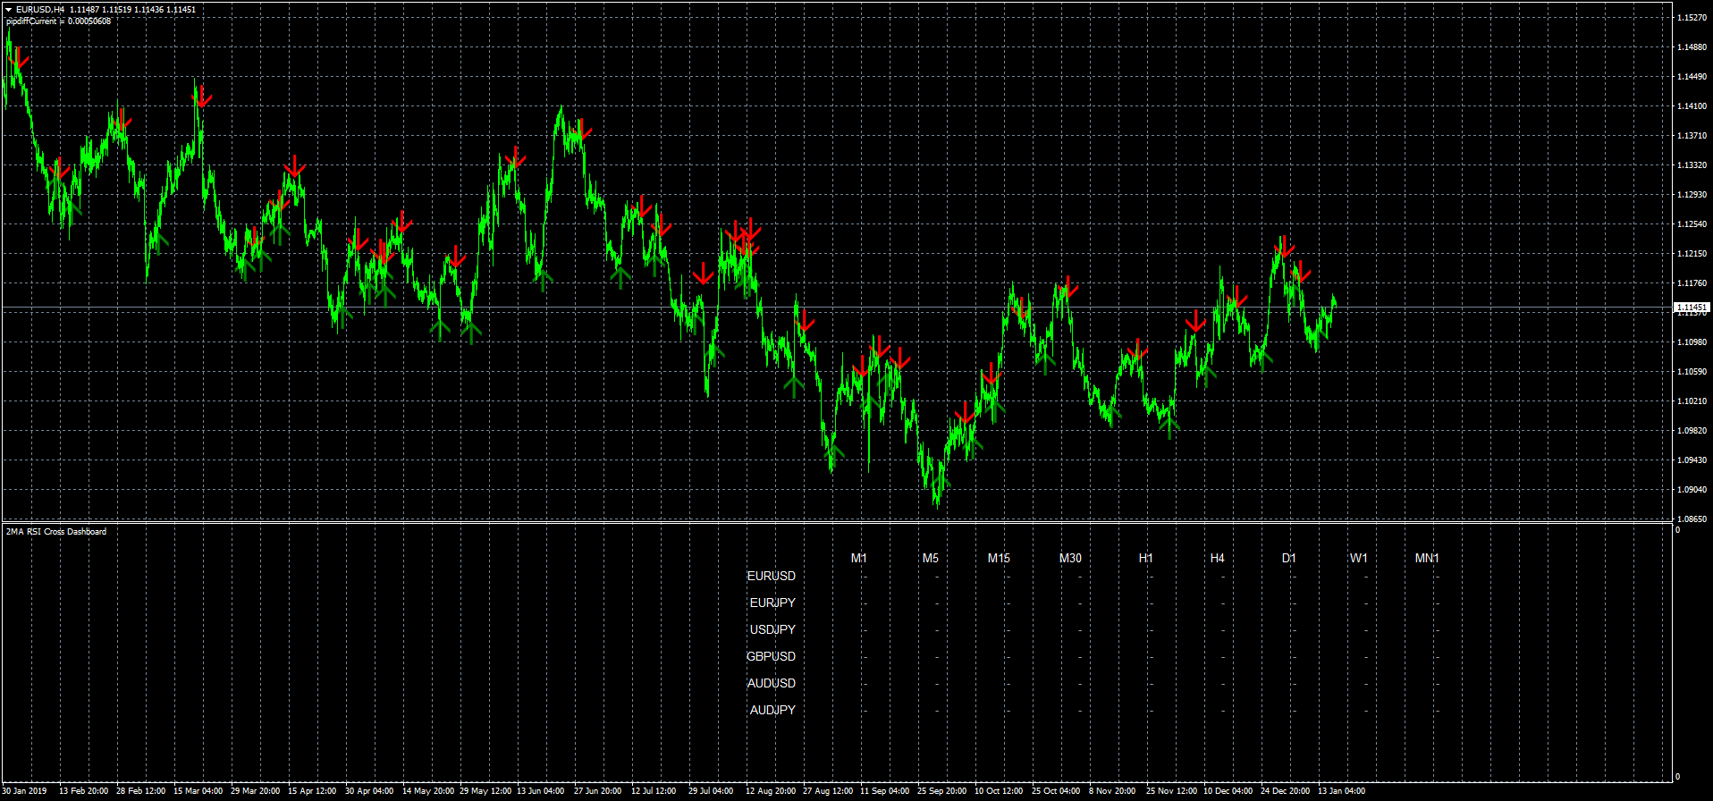Select the W1 timeframe column header
Image resolution: width=1713 pixels, height=801 pixels.
(x=1359, y=558)
